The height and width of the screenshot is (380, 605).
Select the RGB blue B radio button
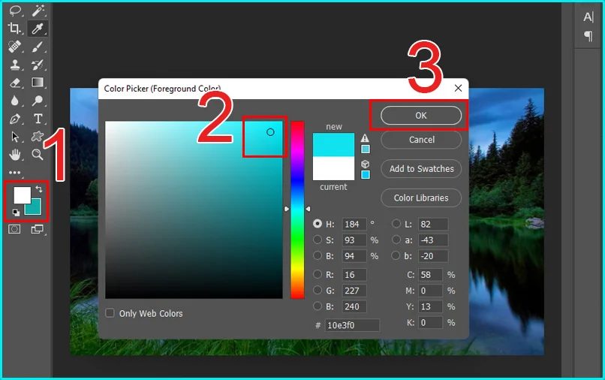(x=318, y=306)
